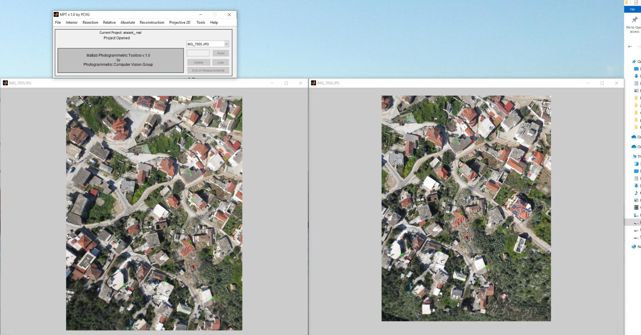
Task: Select the Videos filmstrip icon in sidebar
Action: point(636,207)
